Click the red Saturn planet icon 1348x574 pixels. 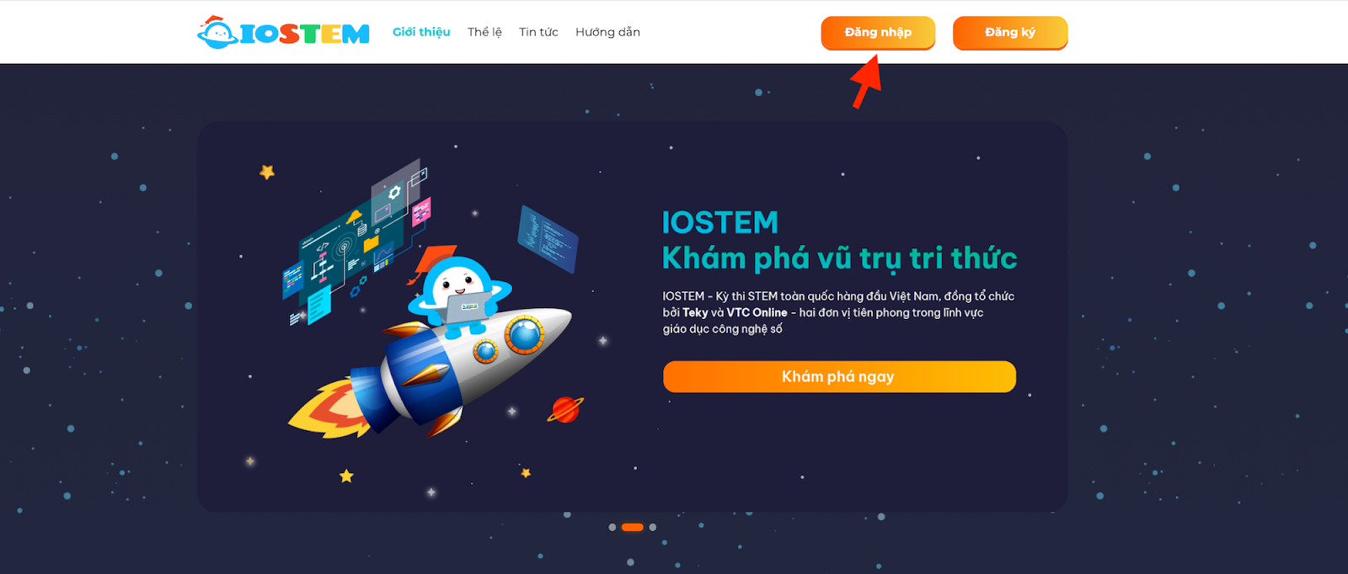pos(565,409)
